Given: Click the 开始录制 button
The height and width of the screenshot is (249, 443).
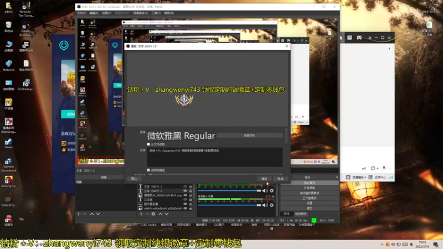Looking at the screenshot, I should [x=310, y=188].
